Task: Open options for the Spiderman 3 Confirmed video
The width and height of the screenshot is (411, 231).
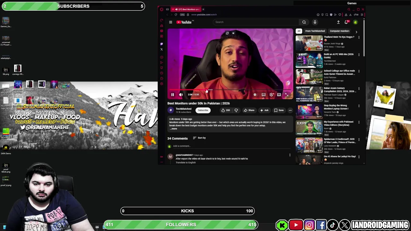Action: (359, 140)
